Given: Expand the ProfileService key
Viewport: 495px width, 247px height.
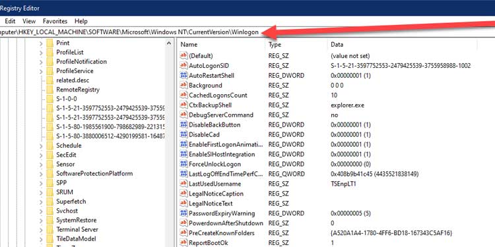Looking at the screenshot, I should pos(41,71).
